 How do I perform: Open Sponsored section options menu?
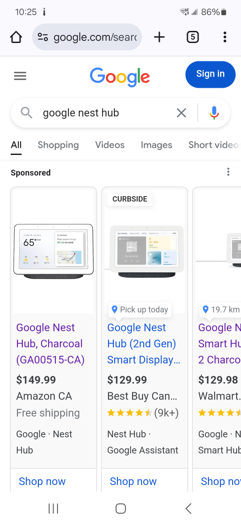(x=228, y=172)
